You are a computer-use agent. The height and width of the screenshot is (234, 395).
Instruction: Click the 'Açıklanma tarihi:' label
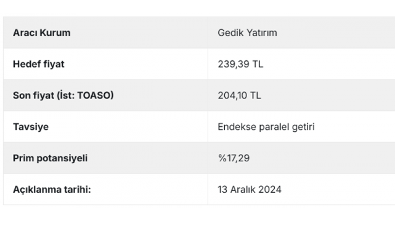coord(52,190)
